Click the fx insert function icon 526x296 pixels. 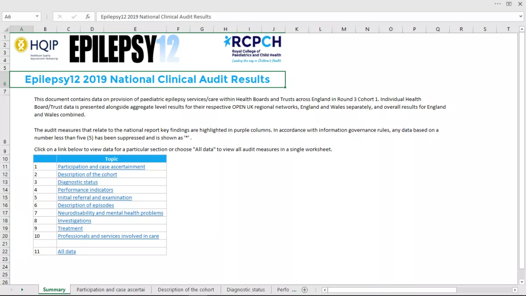[88, 16]
